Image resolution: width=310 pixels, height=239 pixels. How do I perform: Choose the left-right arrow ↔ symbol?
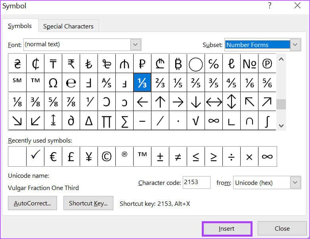pos(214,102)
